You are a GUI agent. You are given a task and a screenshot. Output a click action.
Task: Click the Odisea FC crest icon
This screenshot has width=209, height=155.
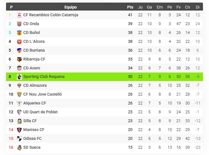point(19,138)
